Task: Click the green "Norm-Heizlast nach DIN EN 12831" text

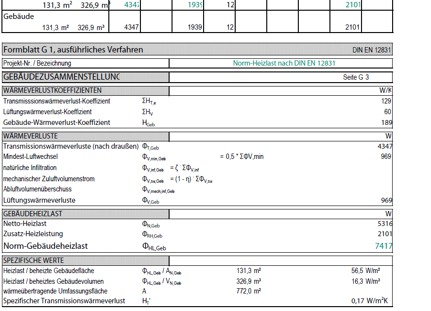Action: [284, 63]
